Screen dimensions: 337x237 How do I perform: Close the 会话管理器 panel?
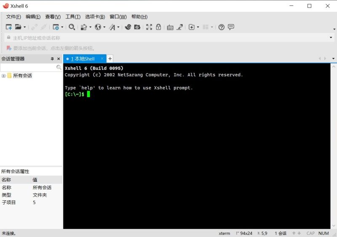pyautogui.click(x=59, y=59)
